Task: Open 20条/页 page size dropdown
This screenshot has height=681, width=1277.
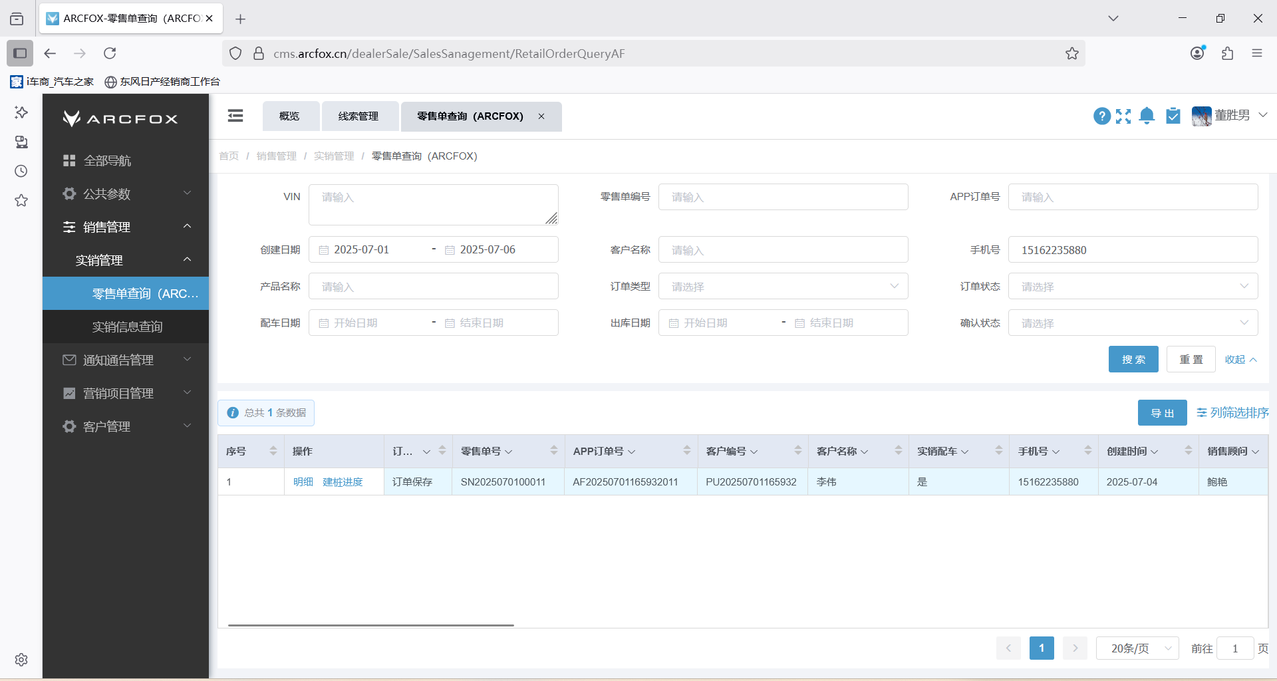Action: point(1137,648)
